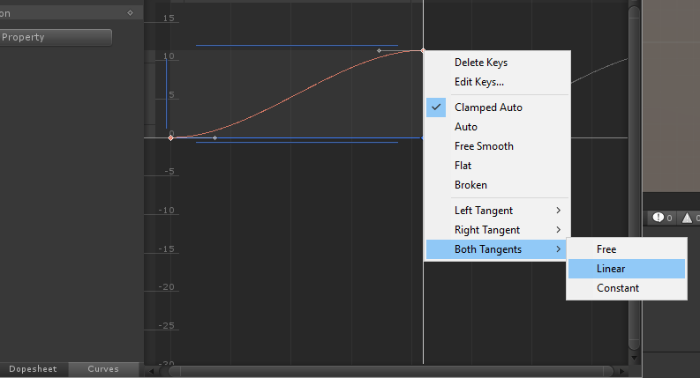Click the console error count icon
This screenshot has width=700, height=378.
coord(657,218)
